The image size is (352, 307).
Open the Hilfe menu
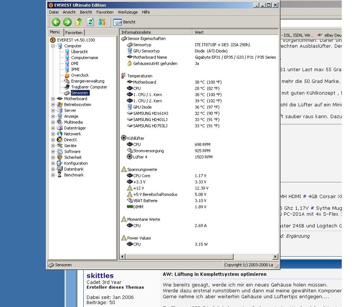point(146,12)
